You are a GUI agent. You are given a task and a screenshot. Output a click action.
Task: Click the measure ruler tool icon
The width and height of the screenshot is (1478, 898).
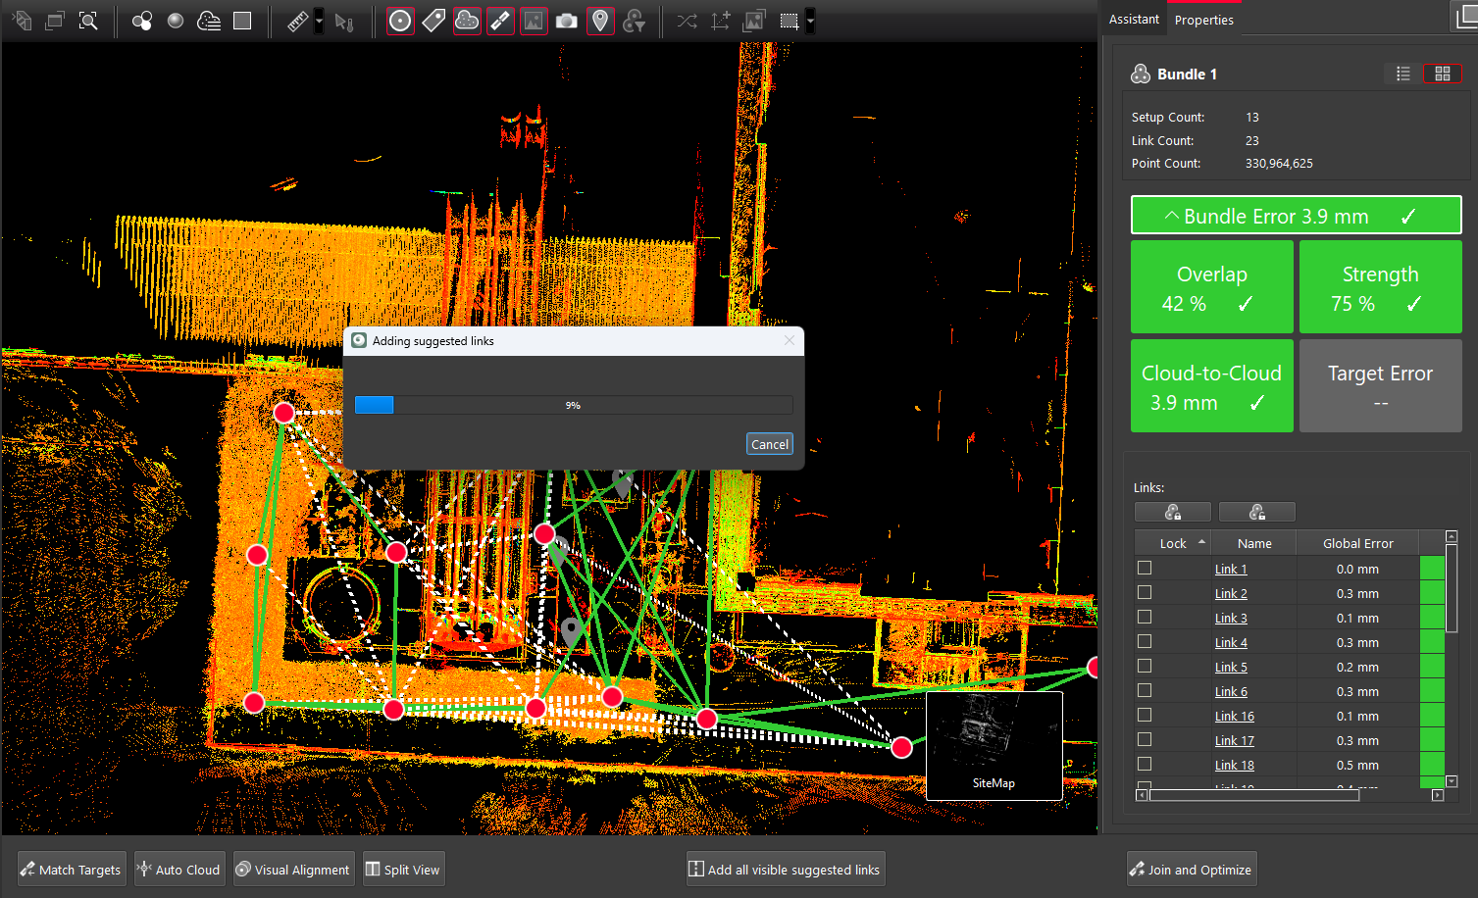click(298, 21)
